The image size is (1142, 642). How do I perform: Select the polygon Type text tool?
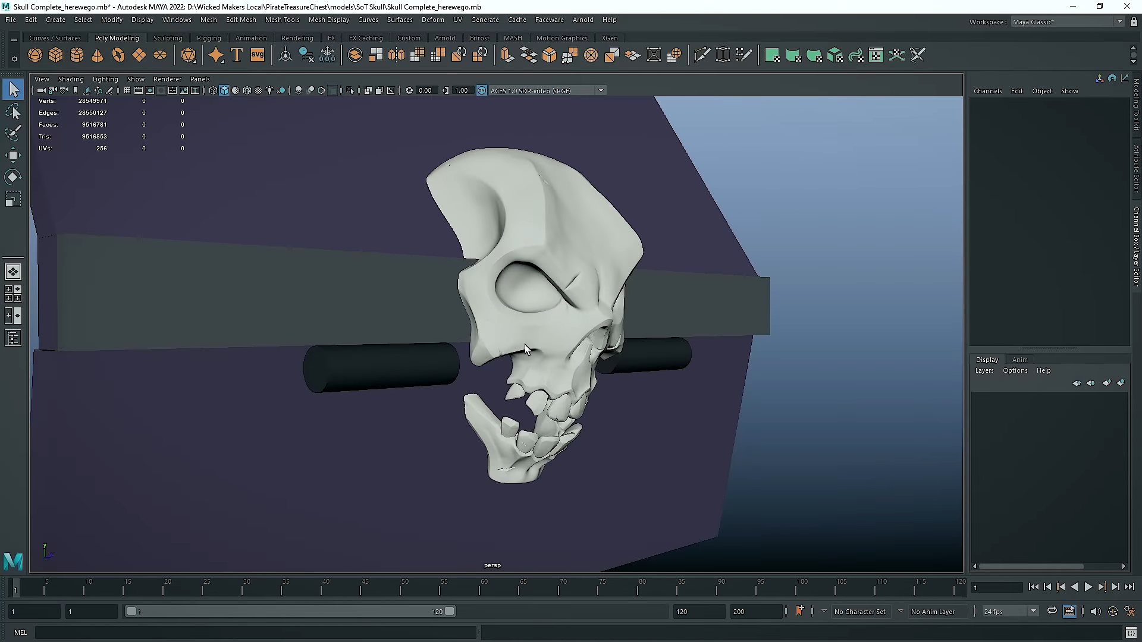coord(237,55)
